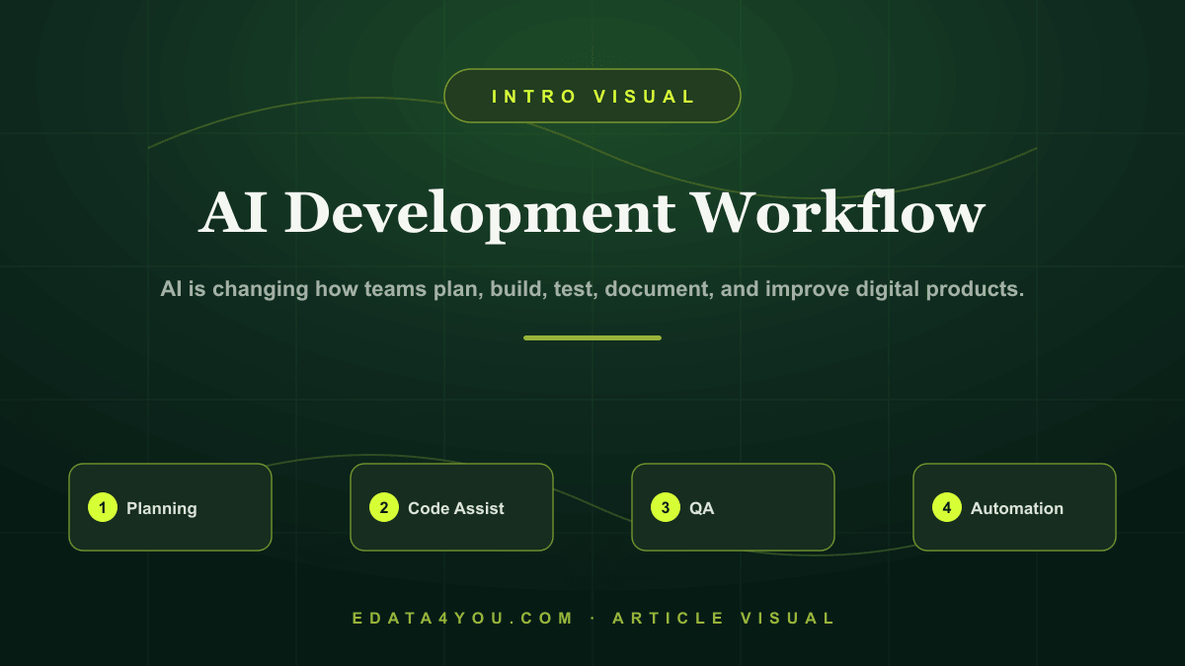1185x666 pixels.
Task: Click the number 1 circle badge
Action: pos(103,508)
